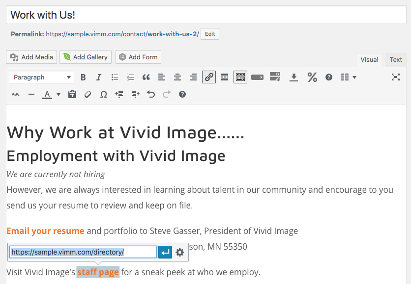
Task: Undo the last edit
Action: click(151, 94)
